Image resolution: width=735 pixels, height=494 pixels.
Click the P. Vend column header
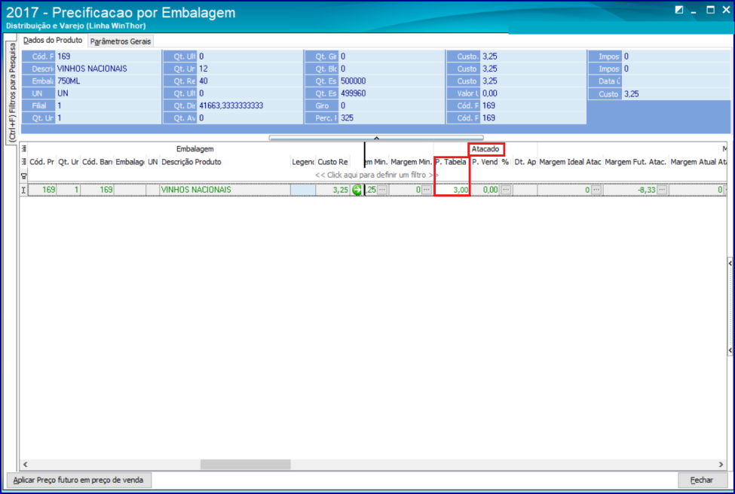tap(485, 162)
